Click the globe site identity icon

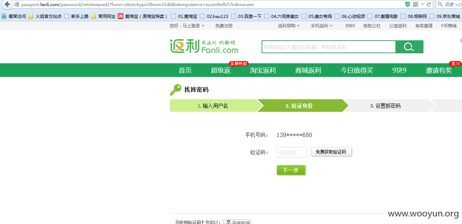pyautogui.click(x=17, y=4)
